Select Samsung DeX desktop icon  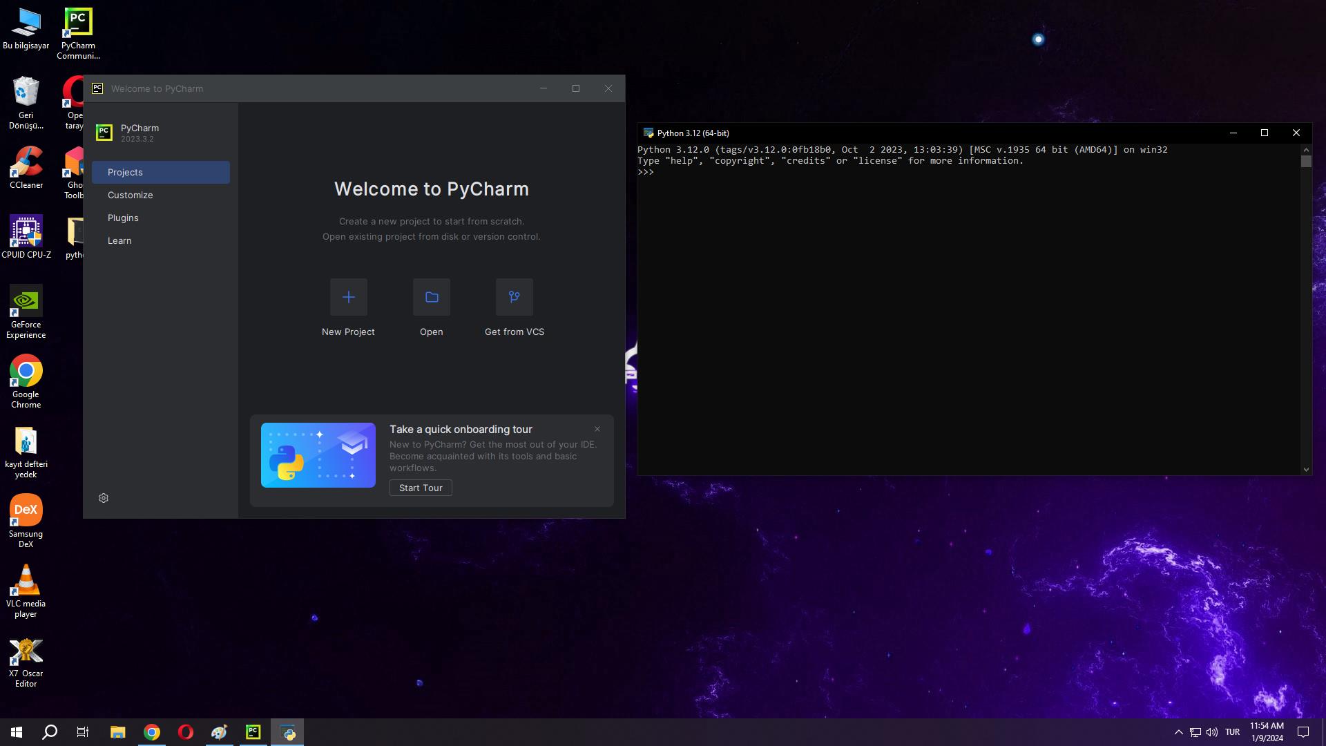tap(26, 522)
